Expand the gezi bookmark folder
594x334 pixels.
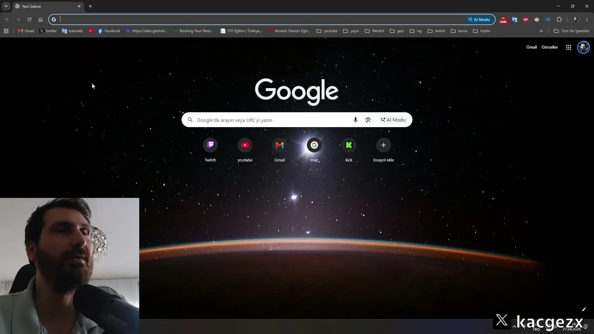[x=397, y=31]
